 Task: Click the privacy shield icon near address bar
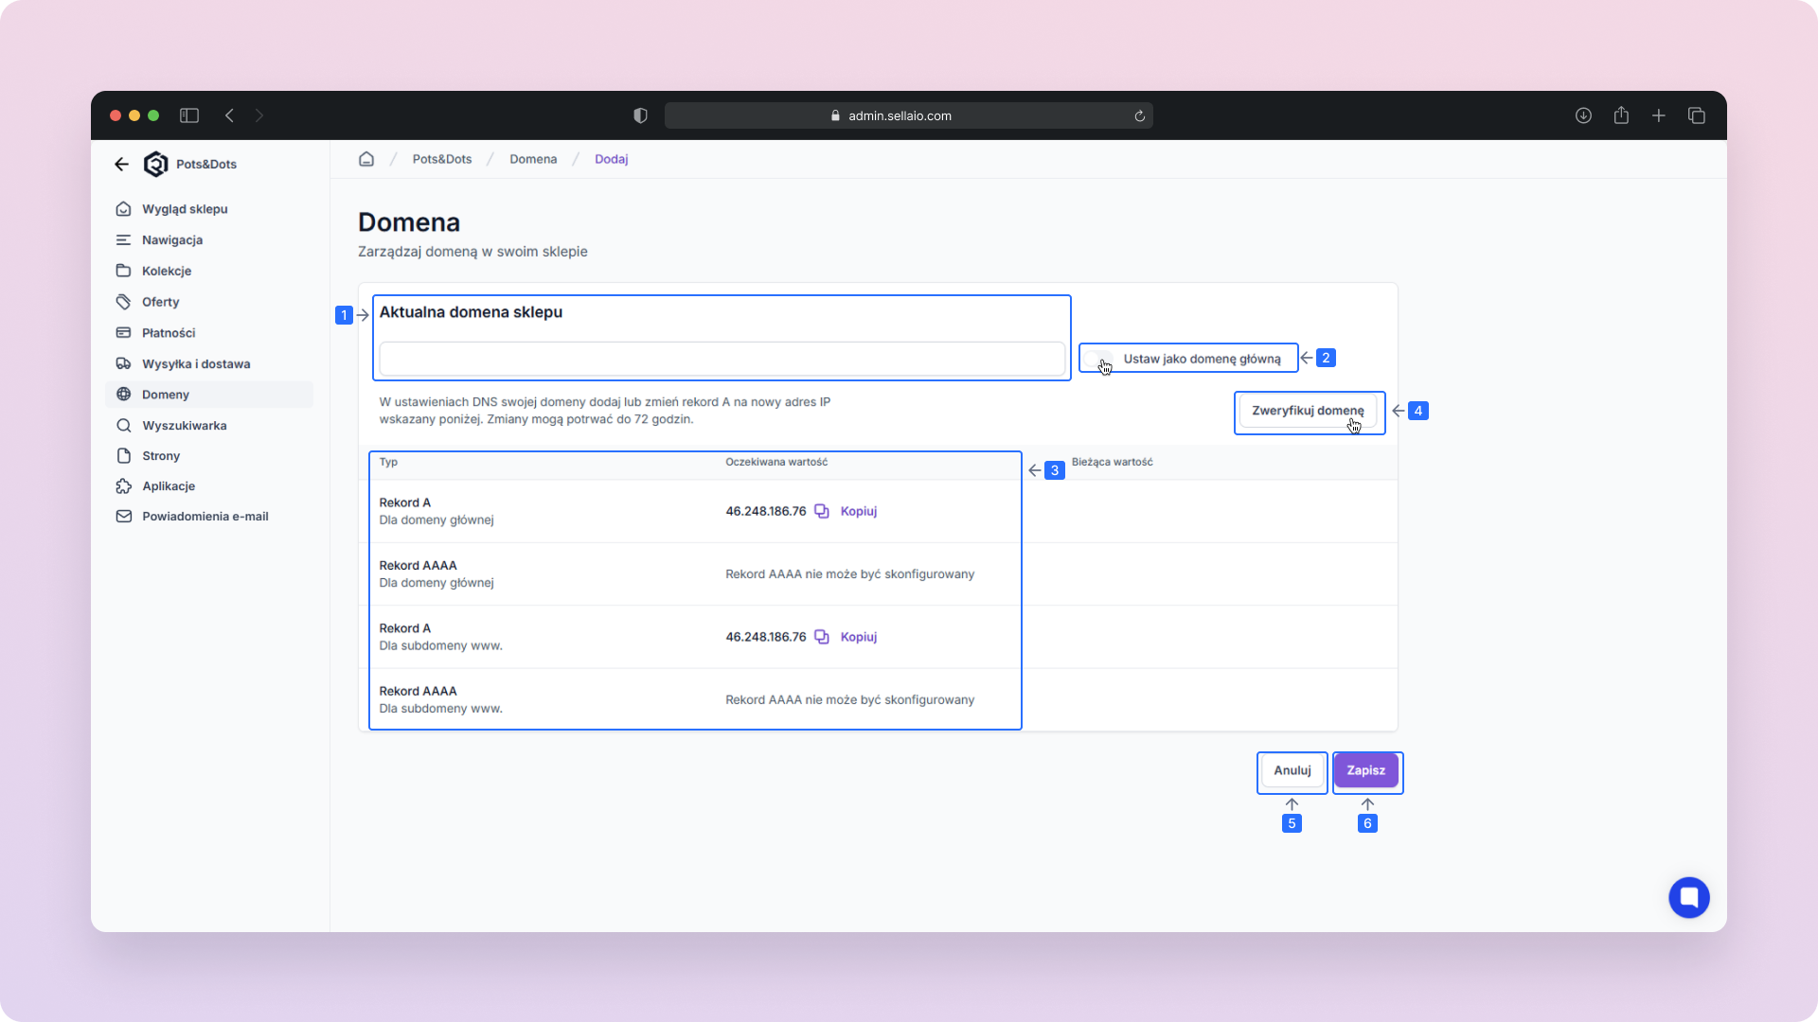(640, 115)
